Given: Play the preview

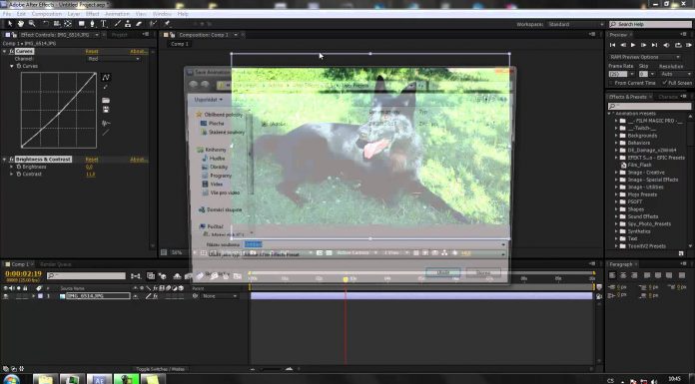Looking at the screenshot, I should [633, 45].
